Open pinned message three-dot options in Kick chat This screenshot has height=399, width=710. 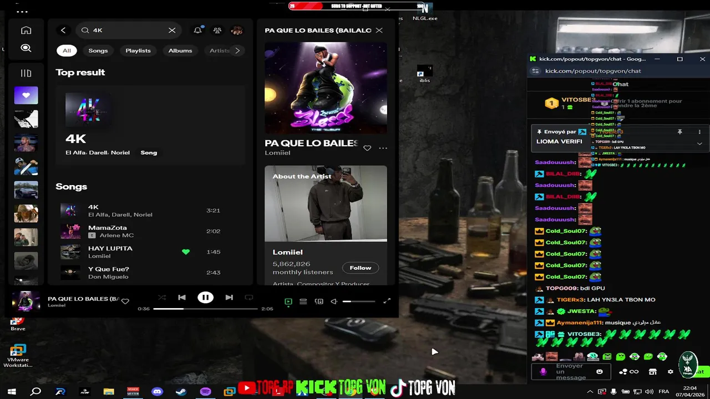coord(699,132)
